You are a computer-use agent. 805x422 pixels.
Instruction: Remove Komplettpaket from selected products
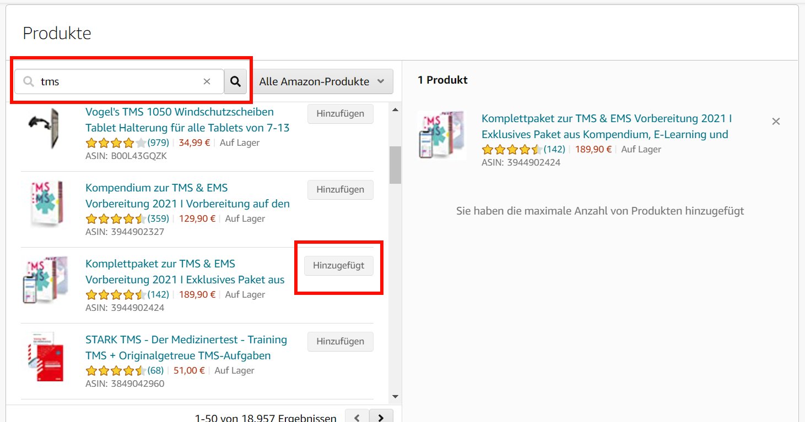(x=776, y=122)
